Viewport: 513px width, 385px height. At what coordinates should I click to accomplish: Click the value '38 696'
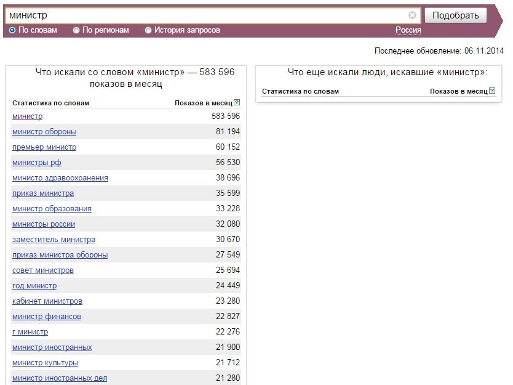(228, 177)
